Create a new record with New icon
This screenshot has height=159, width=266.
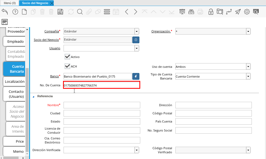[24, 12]
